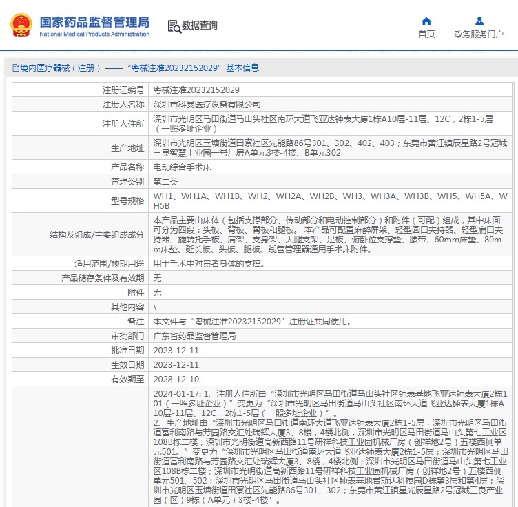The width and height of the screenshot is (518, 507).
Task: Click the 生产地址 label
Action: coord(127,148)
